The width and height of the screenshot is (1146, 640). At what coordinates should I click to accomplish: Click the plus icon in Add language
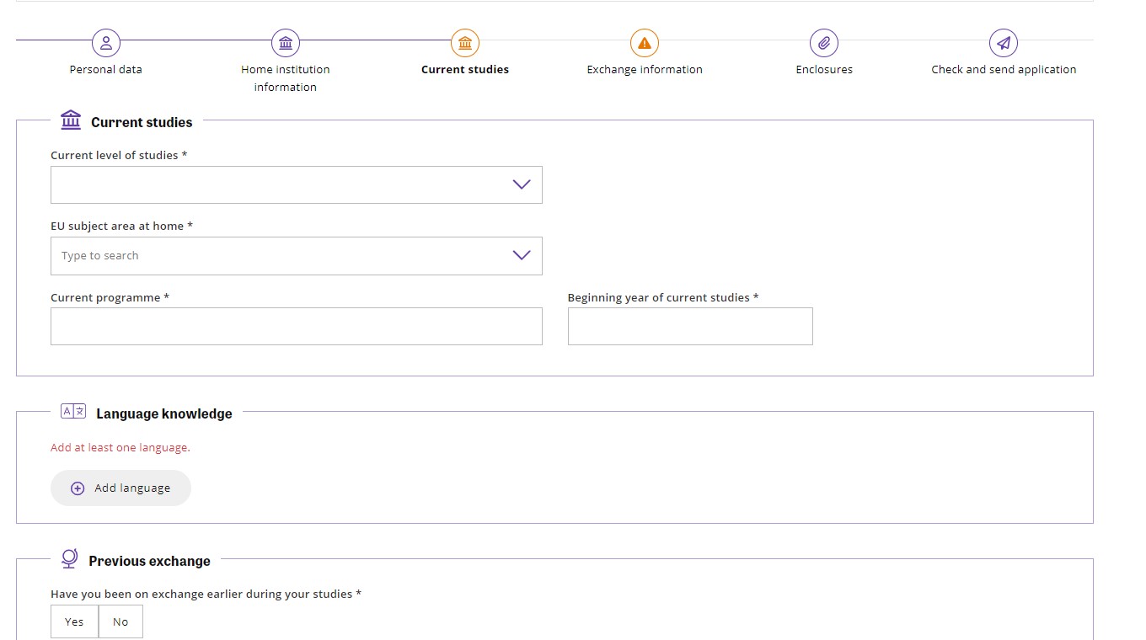[x=78, y=488]
